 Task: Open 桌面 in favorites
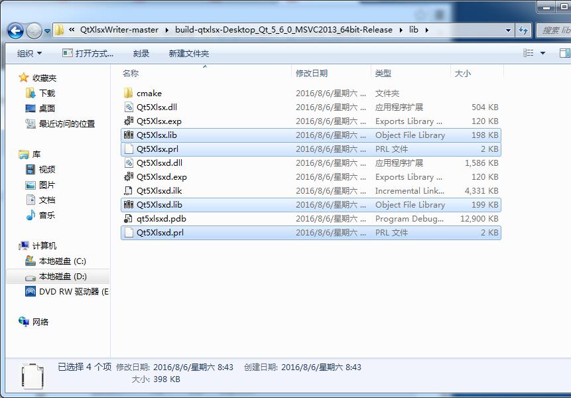(47, 109)
